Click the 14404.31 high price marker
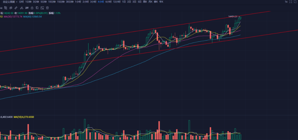 (x=233, y=17)
